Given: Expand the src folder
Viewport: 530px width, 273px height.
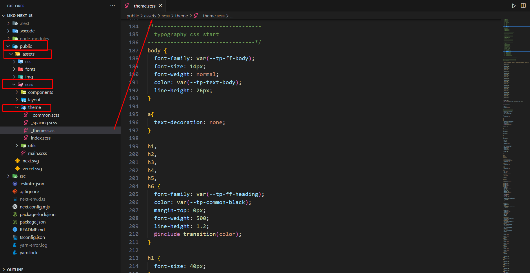Looking at the screenshot, I should (23, 176).
